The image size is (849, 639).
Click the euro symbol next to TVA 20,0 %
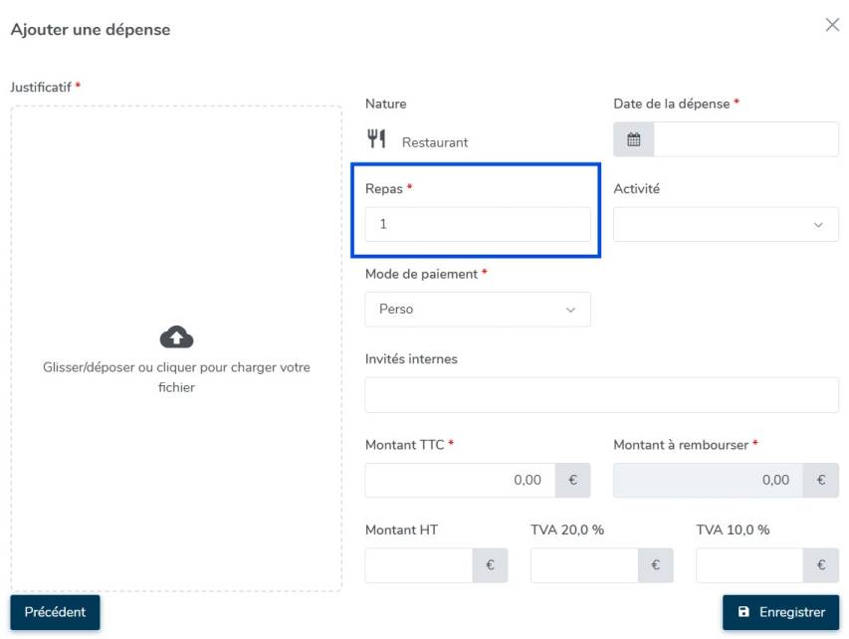click(x=655, y=565)
